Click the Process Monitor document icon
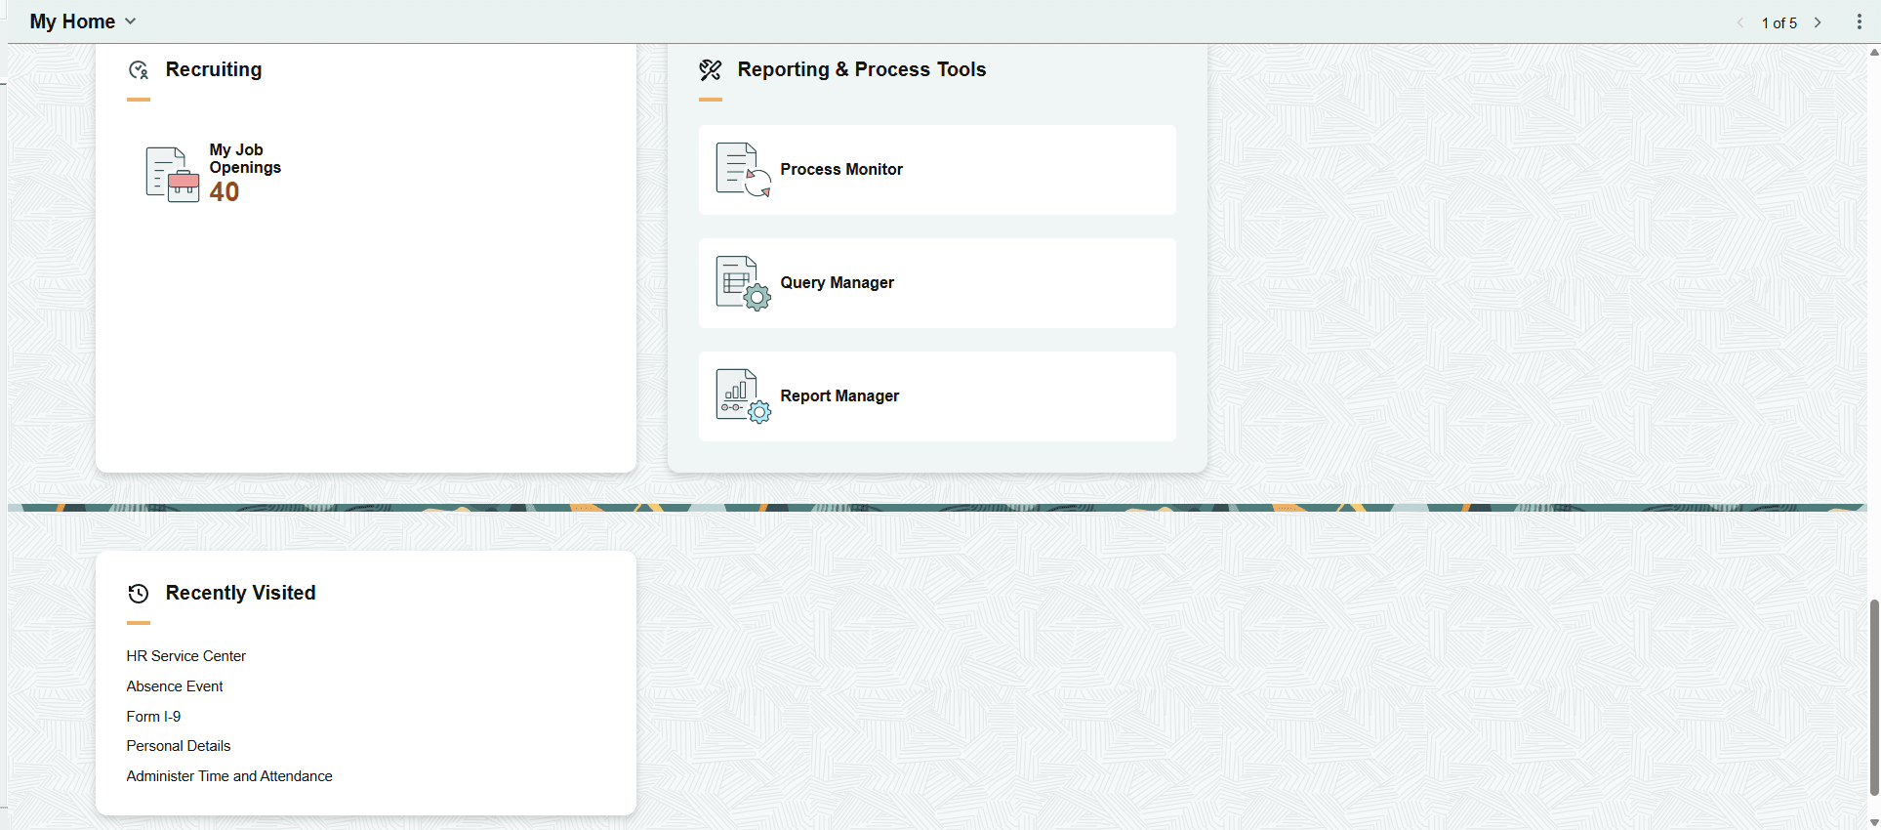Screen dimensions: 1881x830 click(743, 170)
